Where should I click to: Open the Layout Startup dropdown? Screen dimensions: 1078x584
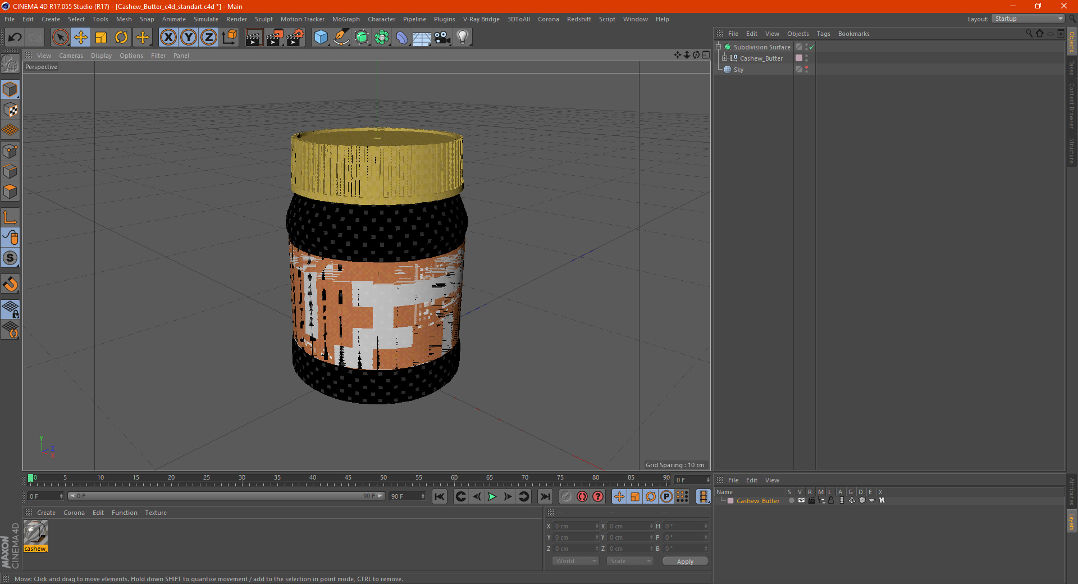(x=1029, y=19)
